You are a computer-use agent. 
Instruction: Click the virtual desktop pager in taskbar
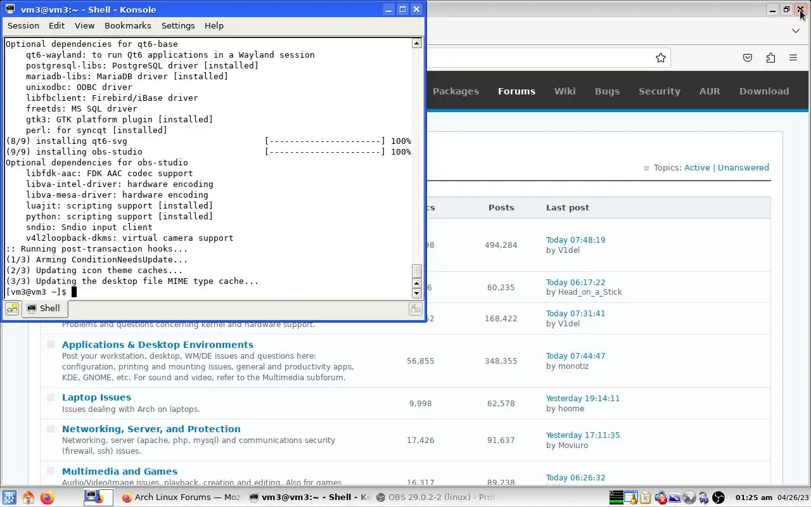point(98,497)
